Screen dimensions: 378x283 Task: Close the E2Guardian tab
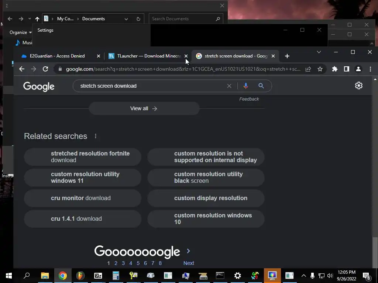[x=98, y=56]
